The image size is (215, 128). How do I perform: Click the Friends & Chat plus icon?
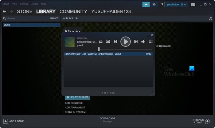207,121
